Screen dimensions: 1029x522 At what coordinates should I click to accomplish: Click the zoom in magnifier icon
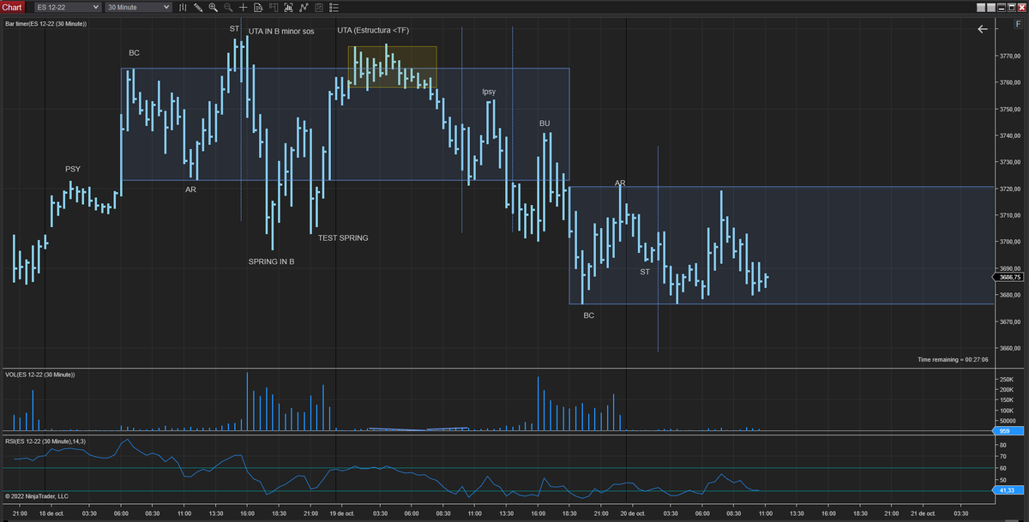click(214, 7)
